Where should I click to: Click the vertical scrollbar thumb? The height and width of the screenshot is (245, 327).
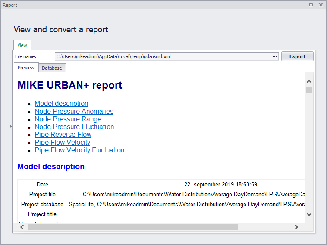[x=309, y=90]
